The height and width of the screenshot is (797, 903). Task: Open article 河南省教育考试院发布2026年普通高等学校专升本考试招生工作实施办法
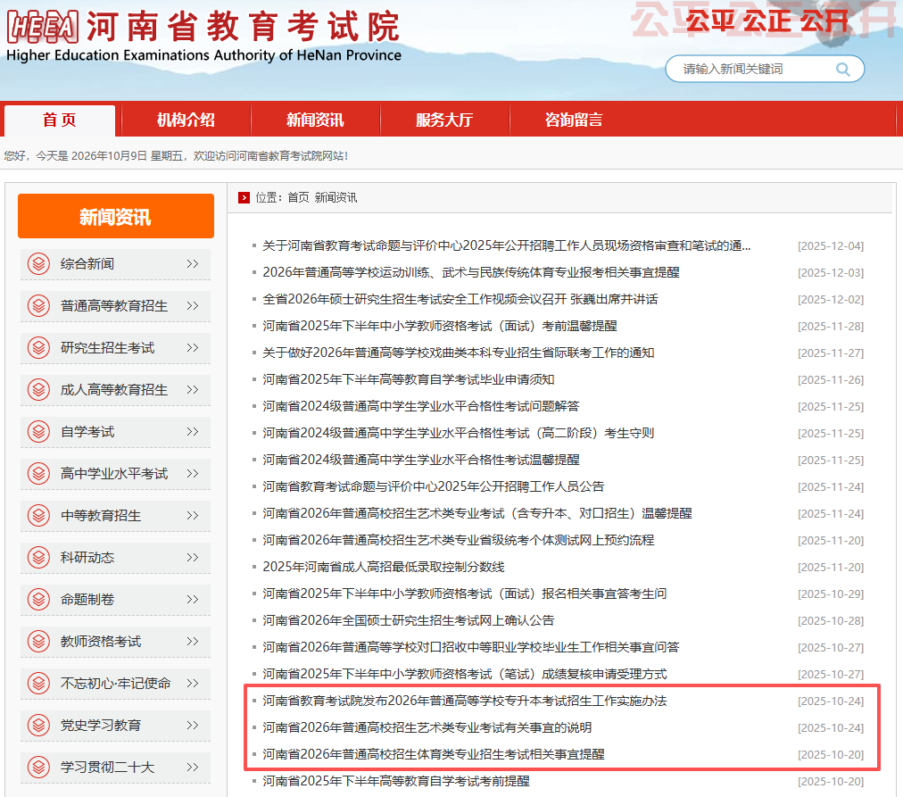click(465, 701)
